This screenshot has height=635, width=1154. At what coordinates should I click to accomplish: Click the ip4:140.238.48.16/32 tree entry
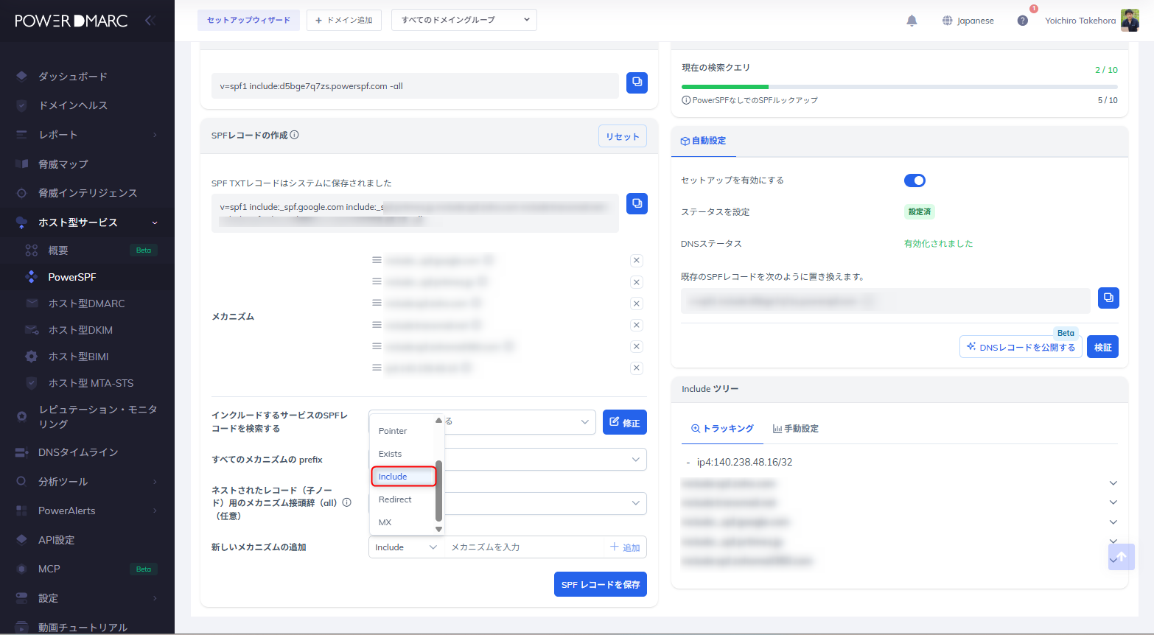pos(744,462)
